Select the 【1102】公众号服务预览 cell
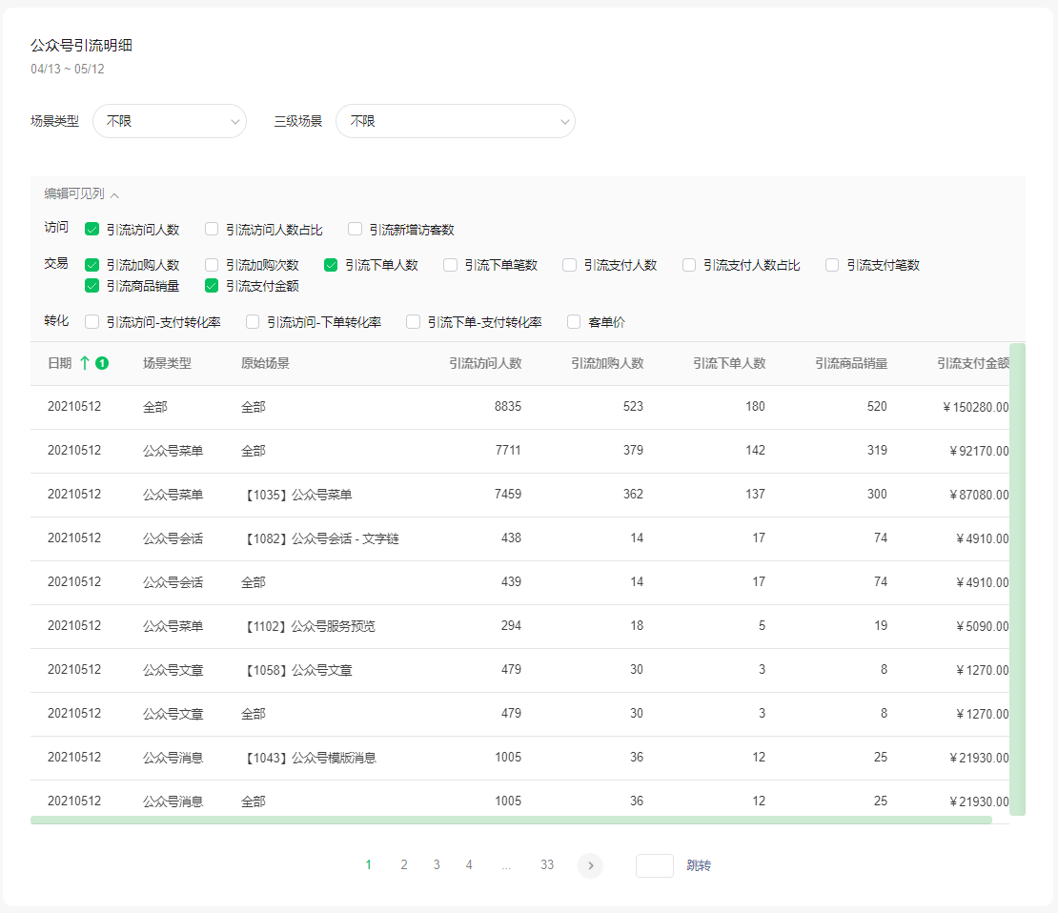This screenshot has height=913, width=1058. click(309, 626)
